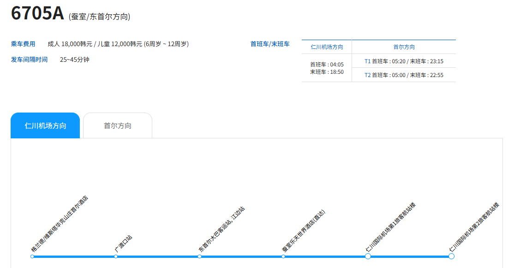The image size is (514, 268).
Task: Switch to the 首尔方向 tab
Action: click(x=117, y=125)
